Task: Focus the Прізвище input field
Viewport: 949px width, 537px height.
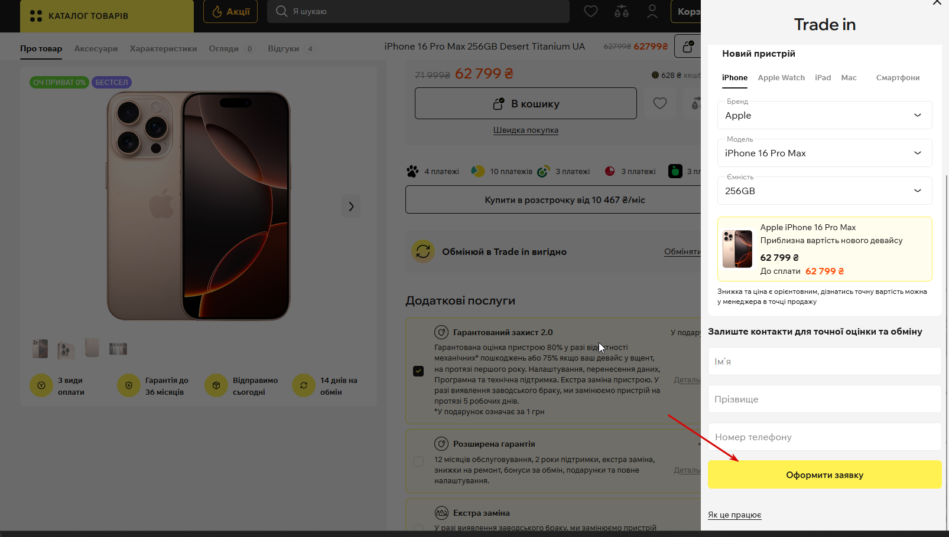Action: [x=825, y=399]
